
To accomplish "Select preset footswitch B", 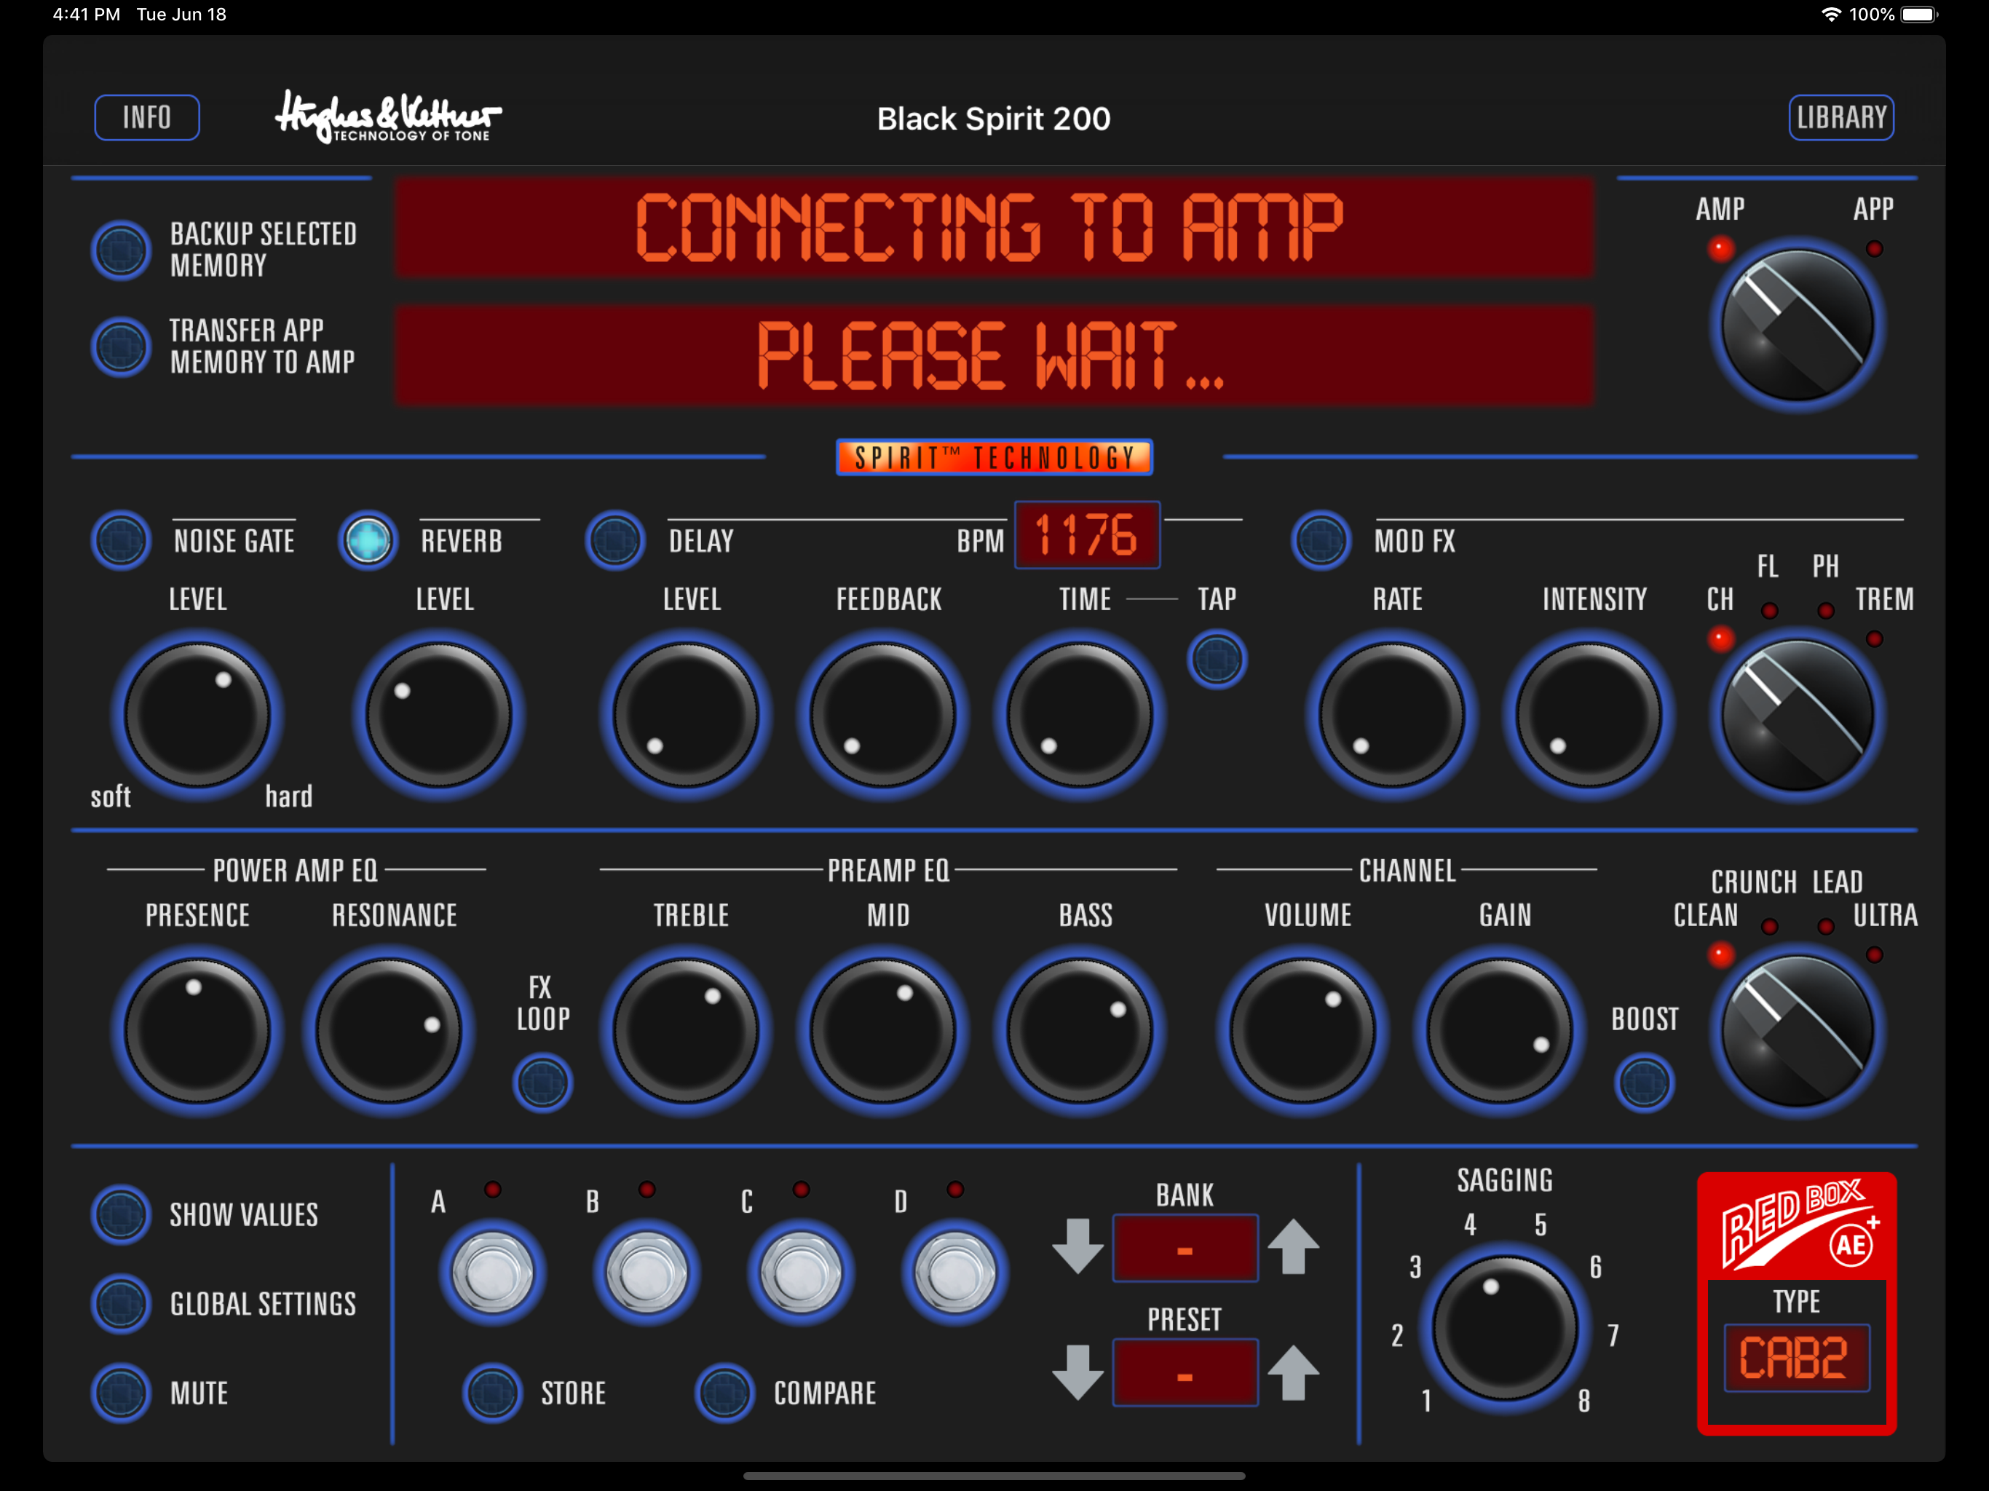I will (646, 1272).
